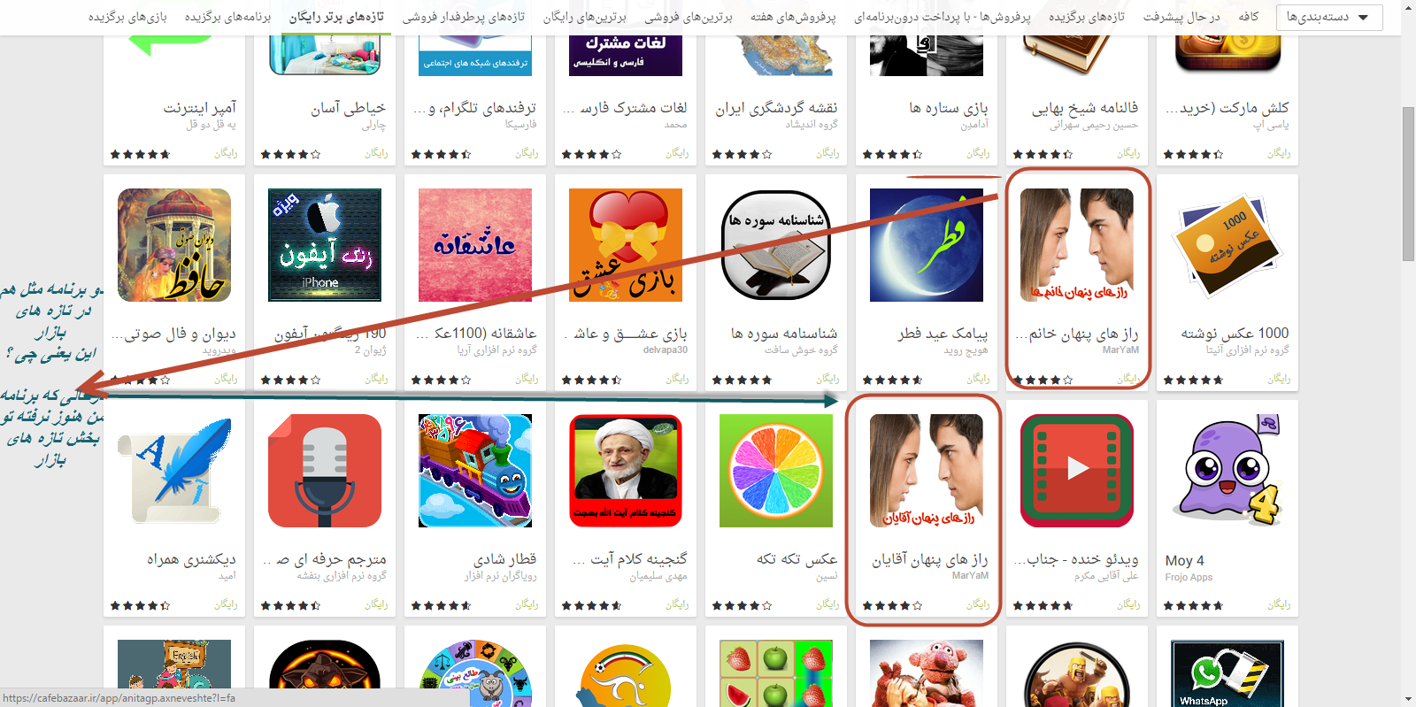Viewport: 1416px width, 707px height.
Task: Open the cartoon train game app icon
Action: (x=475, y=471)
